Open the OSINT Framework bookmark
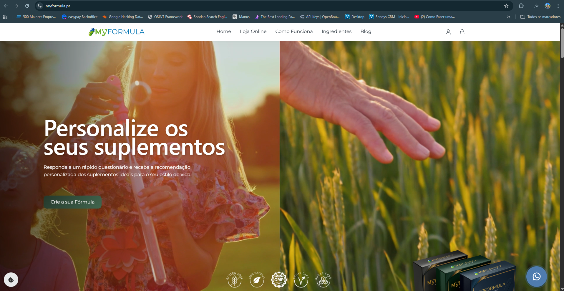Image resolution: width=564 pixels, height=291 pixels. (165, 17)
